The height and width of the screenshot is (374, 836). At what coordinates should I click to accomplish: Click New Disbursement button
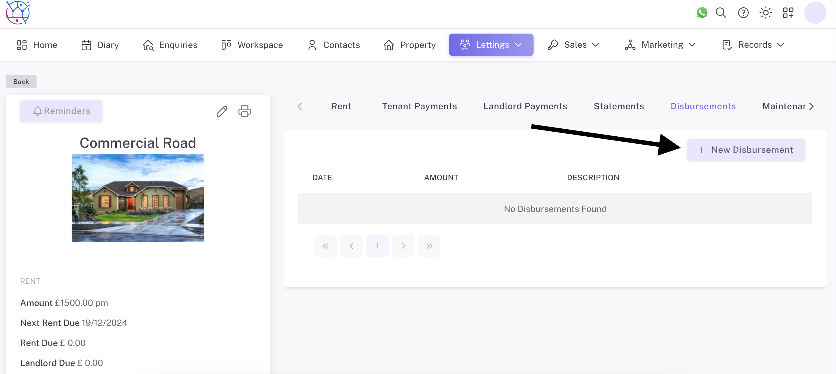pyautogui.click(x=746, y=150)
